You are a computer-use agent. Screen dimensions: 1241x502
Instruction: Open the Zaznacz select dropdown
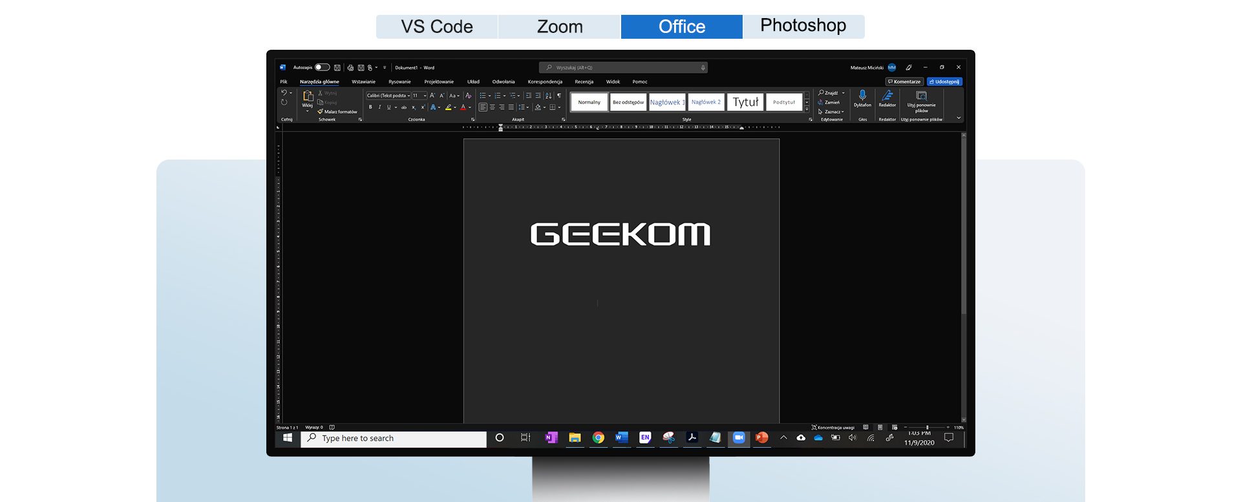tap(831, 112)
